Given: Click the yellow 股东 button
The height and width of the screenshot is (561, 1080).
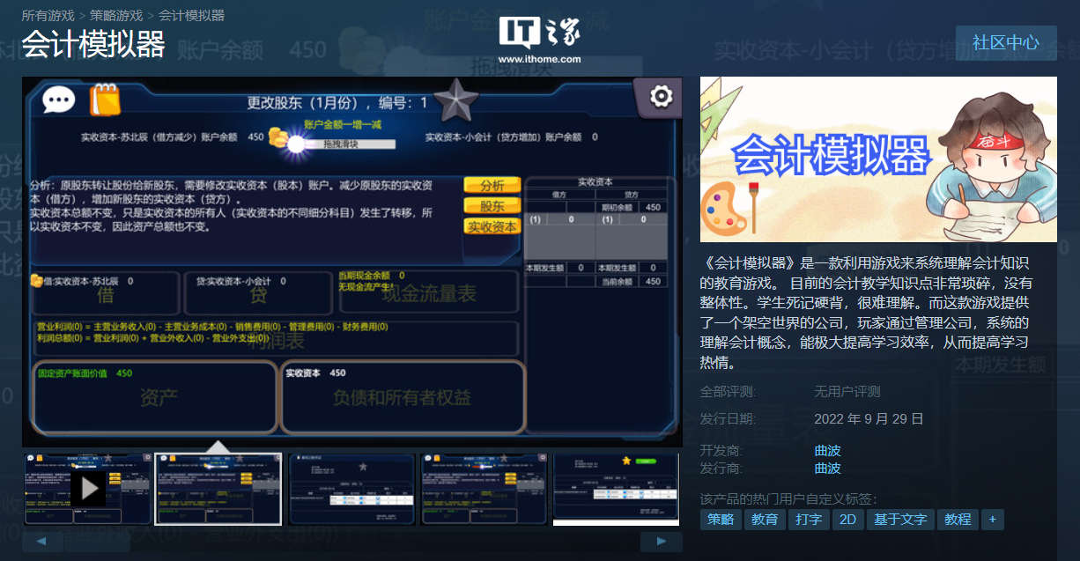Looking at the screenshot, I should coord(492,206).
